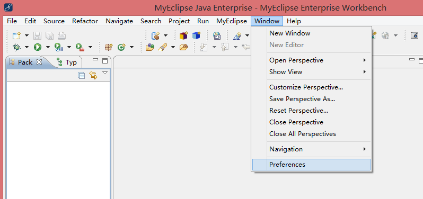Viewport: 423px width, 199px height.
Task: Click the Debug bug icon
Action: point(17,48)
